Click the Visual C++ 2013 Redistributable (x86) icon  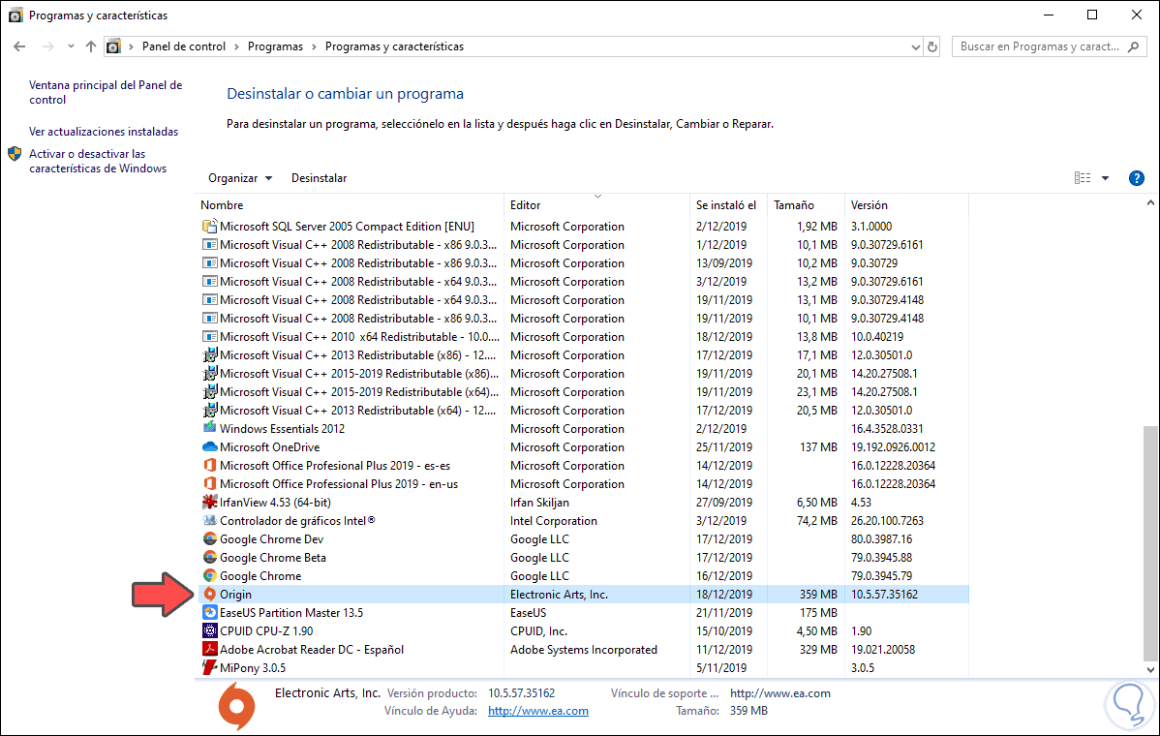(210, 354)
